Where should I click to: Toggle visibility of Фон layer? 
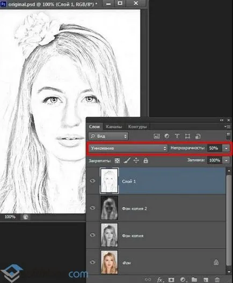(x=92, y=262)
